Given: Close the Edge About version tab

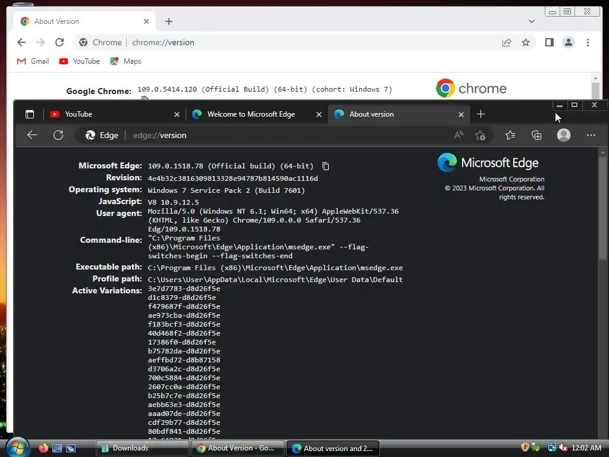Looking at the screenshot, I should pyautogui.click(x=461, y=114).
